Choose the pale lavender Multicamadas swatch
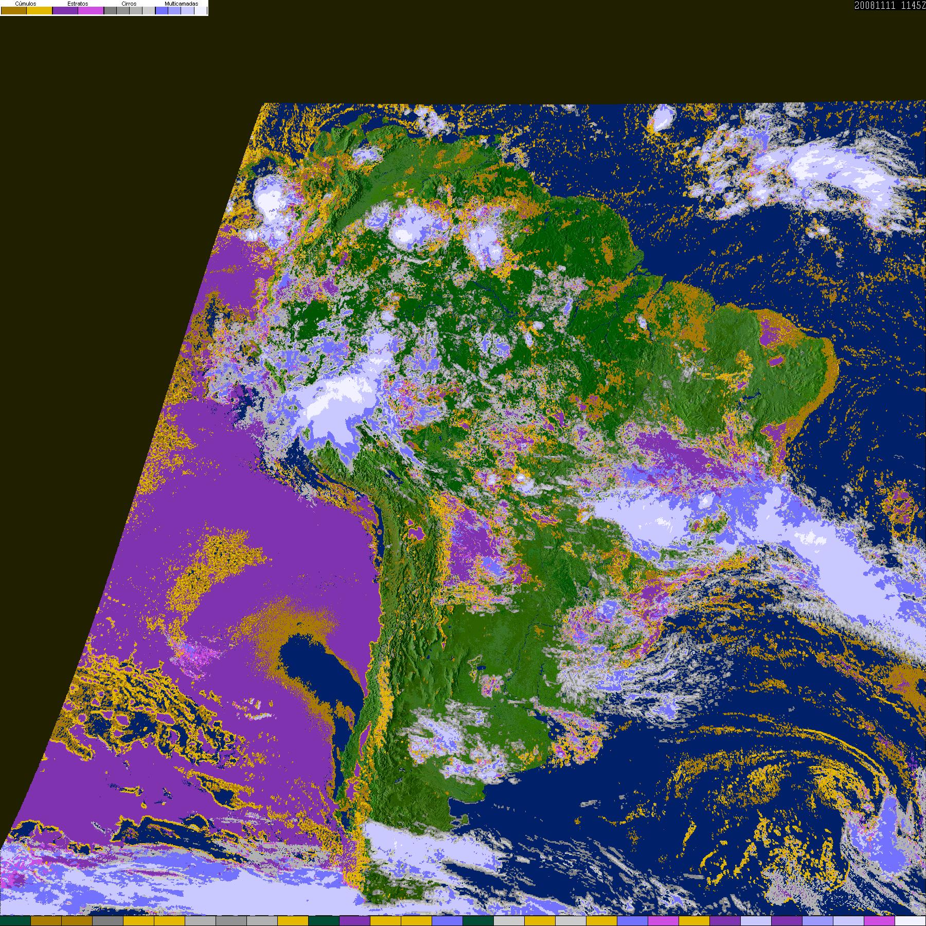Viewport: 926px width, 926px height. point(187,10)
